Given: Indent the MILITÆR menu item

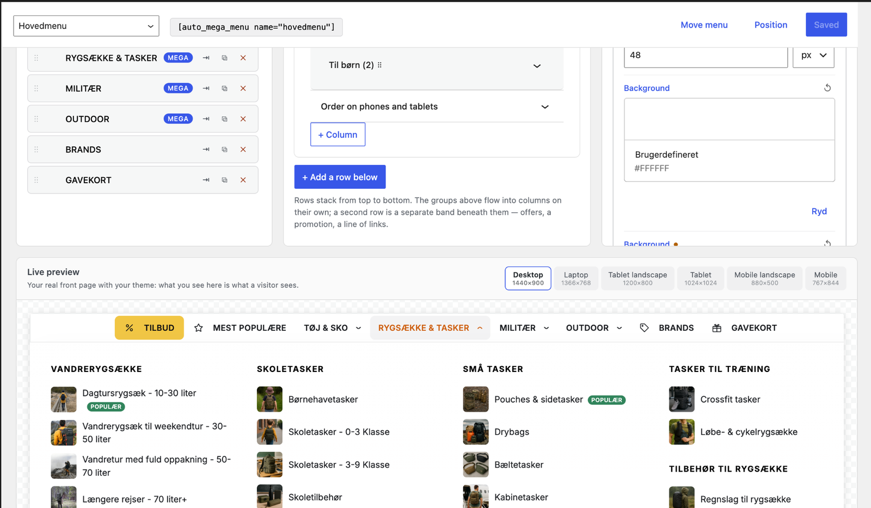Looking at the screenshot, I should (206, 88).
